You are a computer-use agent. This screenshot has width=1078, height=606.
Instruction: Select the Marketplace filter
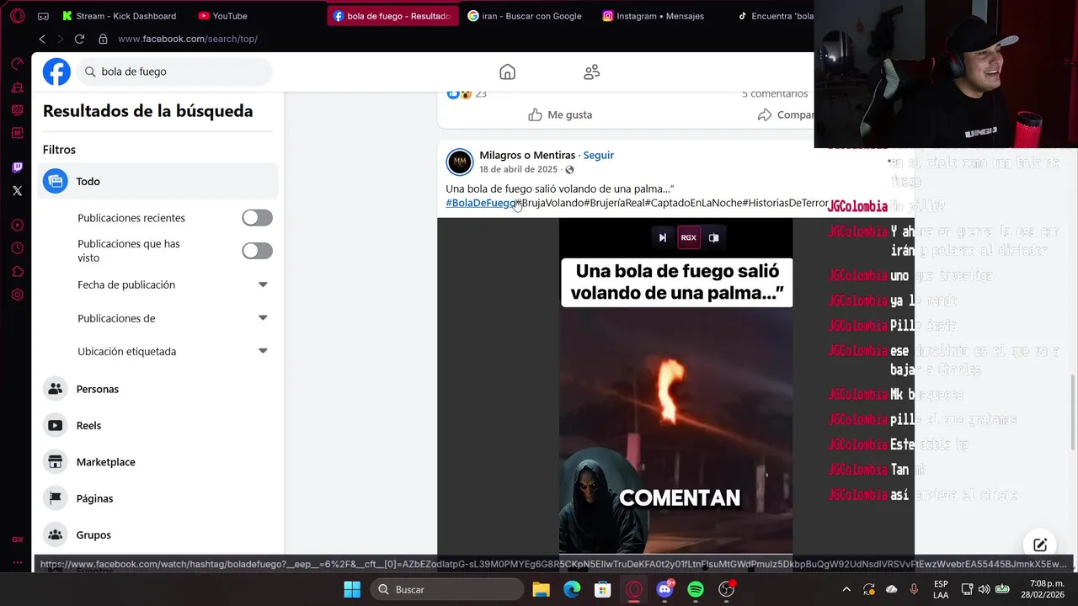click(x=157, y=462)
